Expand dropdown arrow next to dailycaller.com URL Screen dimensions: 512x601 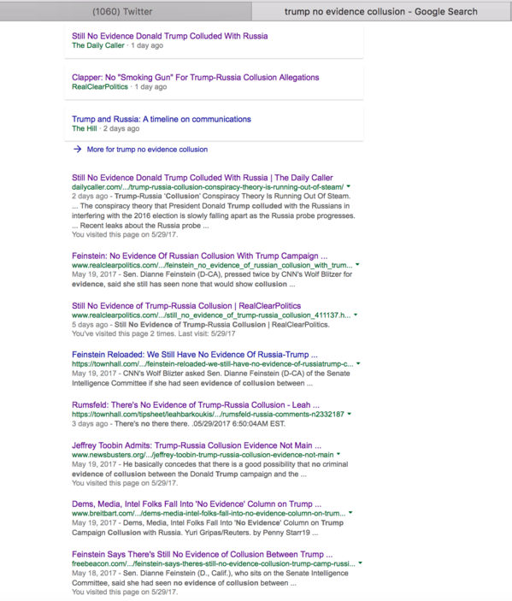click(349, 186)
